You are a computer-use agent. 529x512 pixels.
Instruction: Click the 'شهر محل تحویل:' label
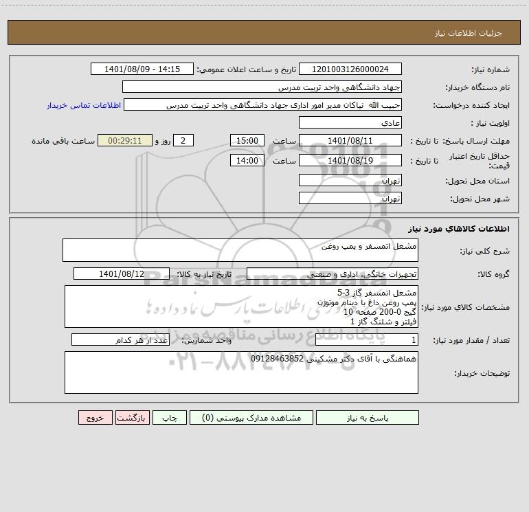coord(480,199)
